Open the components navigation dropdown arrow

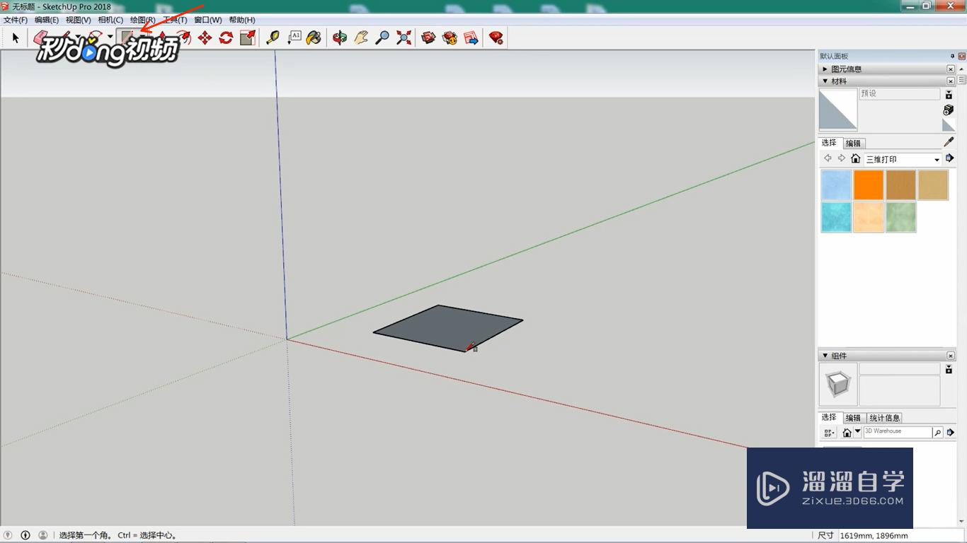[x=857, y=432]
